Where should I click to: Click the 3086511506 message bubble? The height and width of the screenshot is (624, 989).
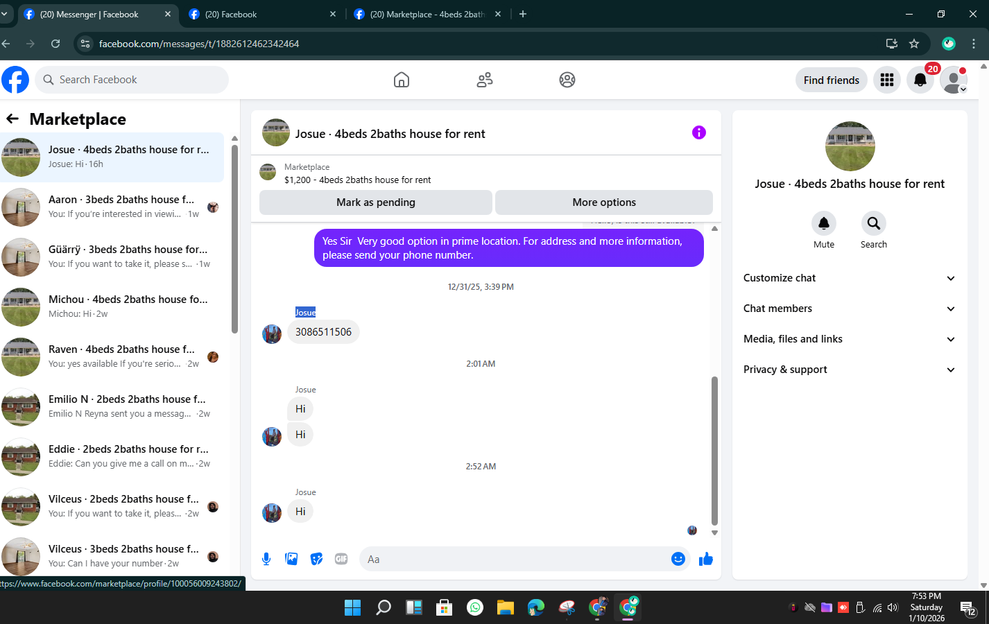[323, 332]
